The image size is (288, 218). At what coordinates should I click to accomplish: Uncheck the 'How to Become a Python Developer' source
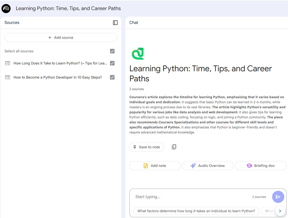(x=112, y=77)
